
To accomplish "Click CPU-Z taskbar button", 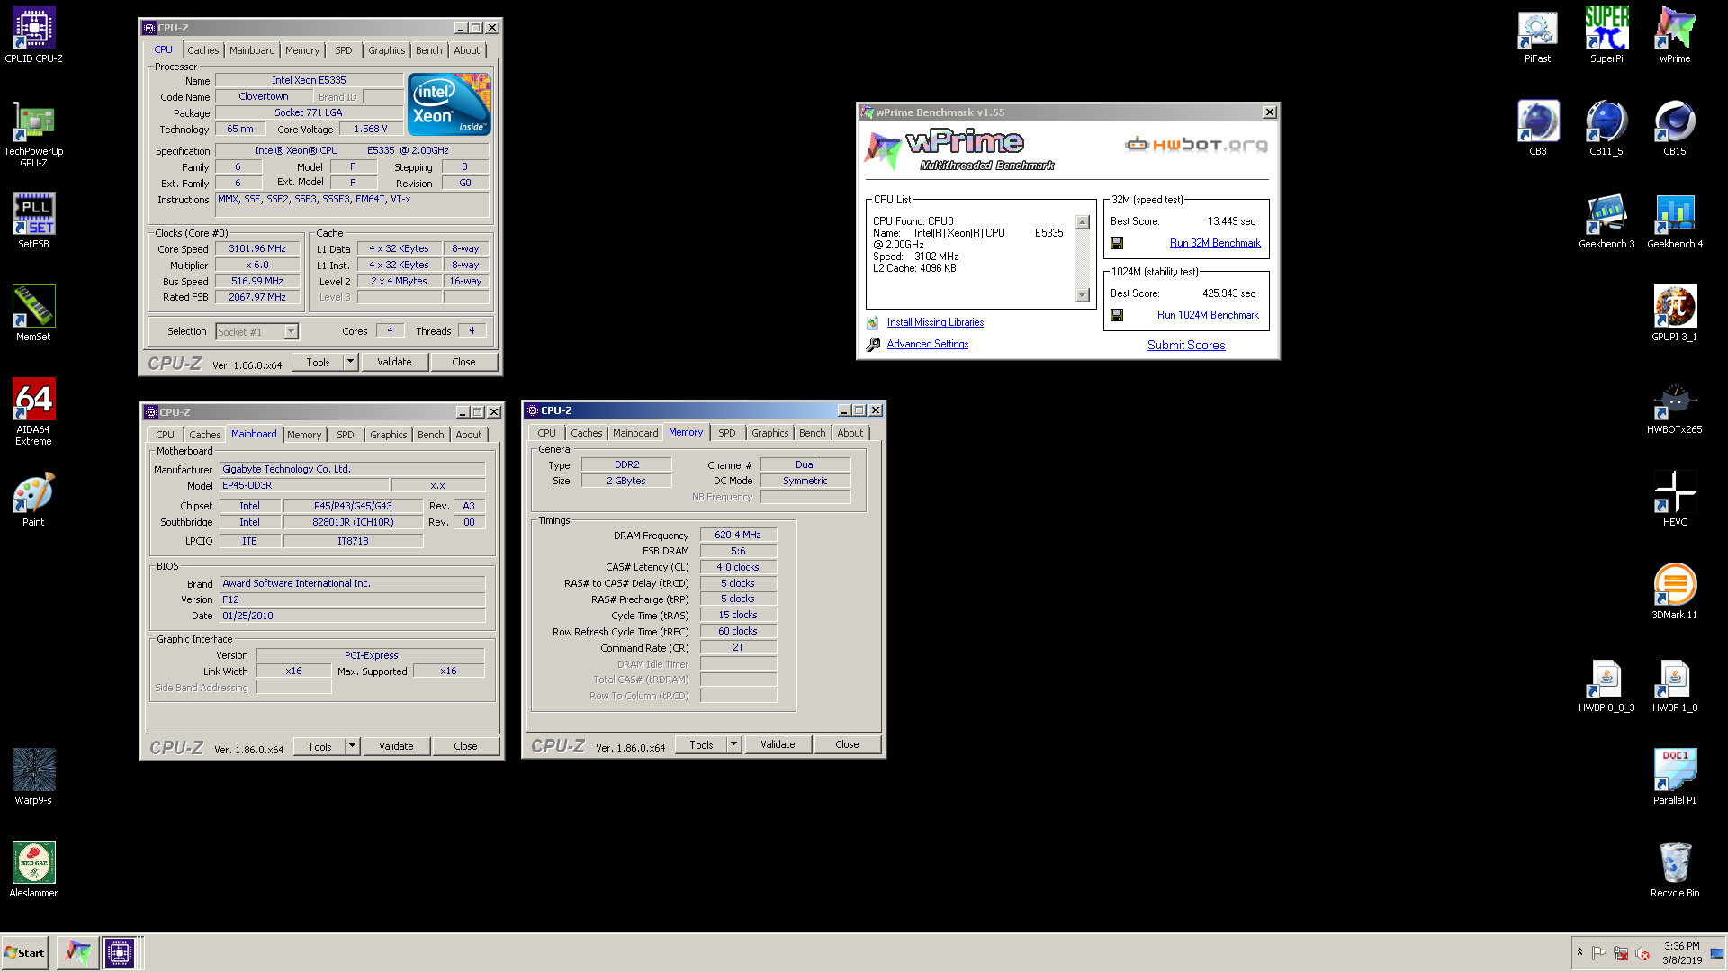I will (120, 952).
